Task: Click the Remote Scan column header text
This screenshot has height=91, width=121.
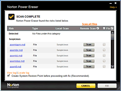Action: click(x=88, y=28)
